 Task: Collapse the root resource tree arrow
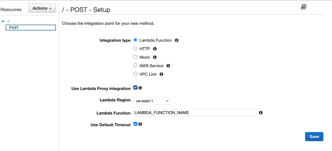3,22
